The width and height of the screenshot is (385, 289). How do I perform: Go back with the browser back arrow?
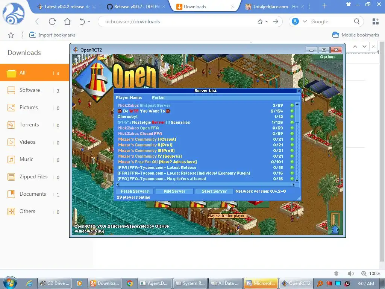[x=37, y=21]
